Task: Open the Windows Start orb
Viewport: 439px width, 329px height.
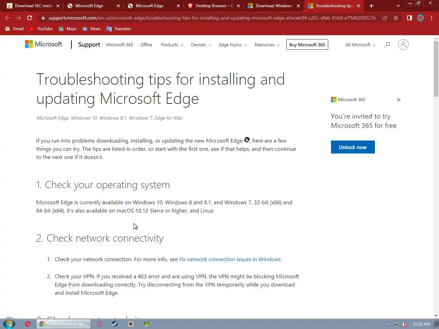Action: click(x=9, y=324)
